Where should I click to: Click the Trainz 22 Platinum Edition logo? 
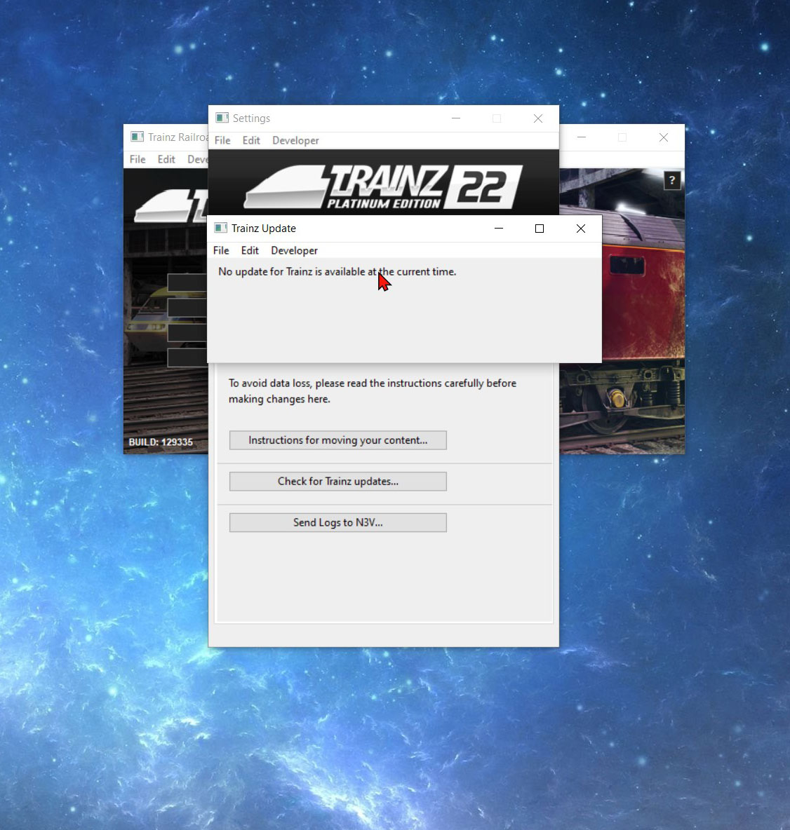click(x=383, y=186)
